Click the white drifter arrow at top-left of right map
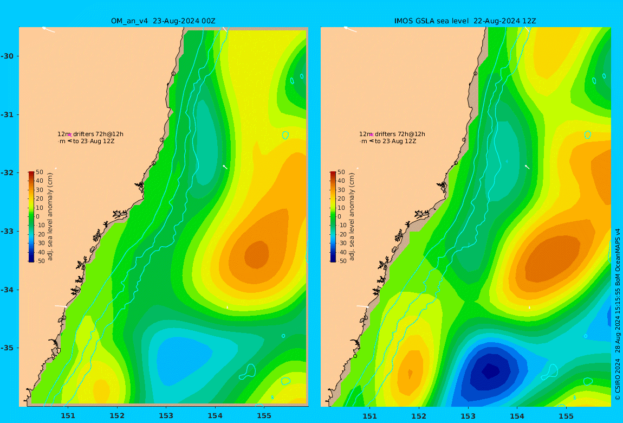623x423 pixels. (x=350, y=29)
